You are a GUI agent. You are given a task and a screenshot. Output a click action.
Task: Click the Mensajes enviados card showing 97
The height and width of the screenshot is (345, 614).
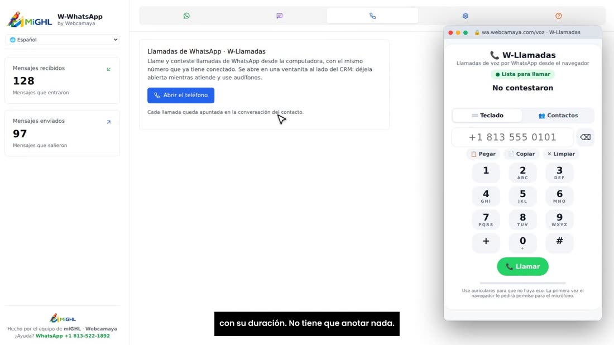pyautogui.click(x=63, y=133)
